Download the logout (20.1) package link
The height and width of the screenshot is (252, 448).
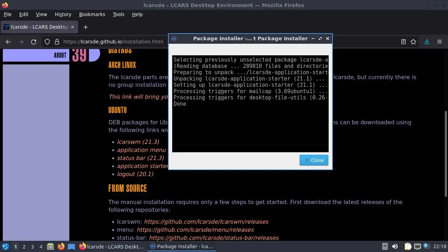pyautogui.click(x=135, y=174)
